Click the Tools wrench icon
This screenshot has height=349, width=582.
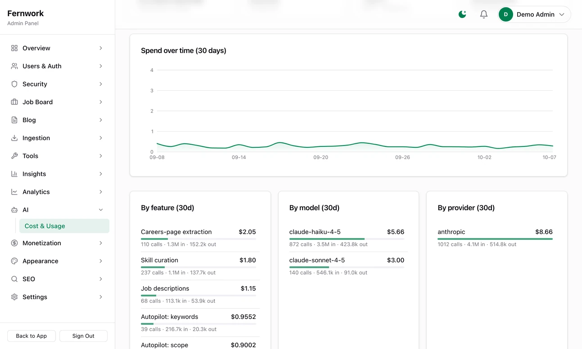(x=14, y=156)
